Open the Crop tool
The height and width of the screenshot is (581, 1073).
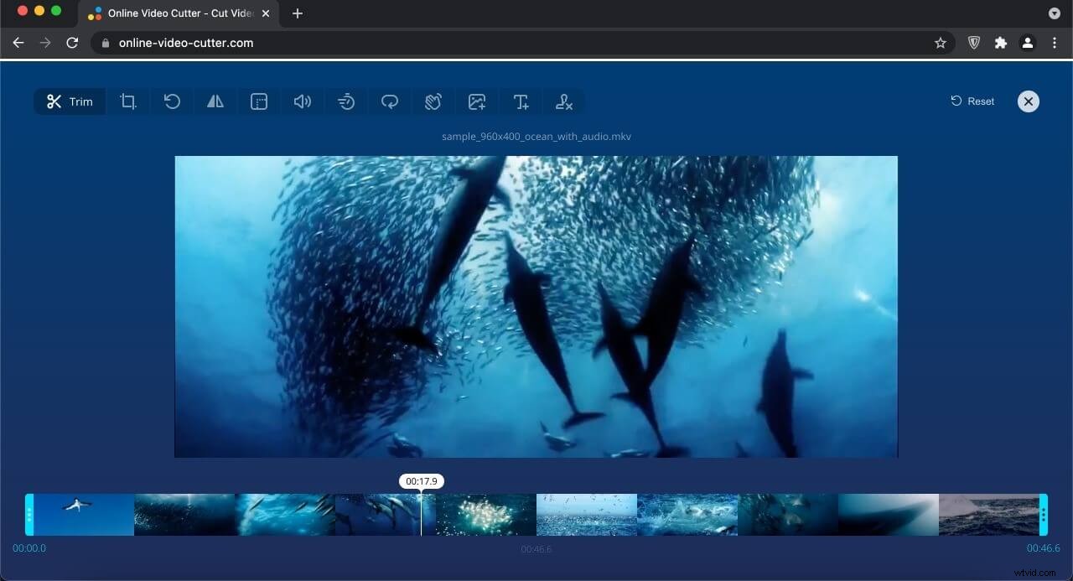pyautogui.click(x=128, y=101)
